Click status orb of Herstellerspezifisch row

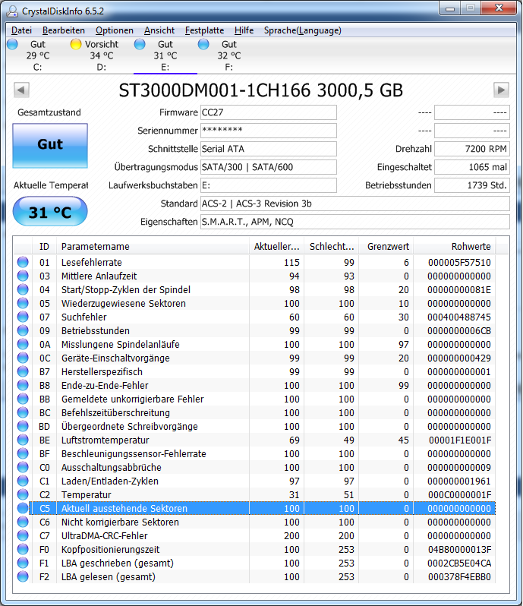pyautogui.click(x=23, y=372)
